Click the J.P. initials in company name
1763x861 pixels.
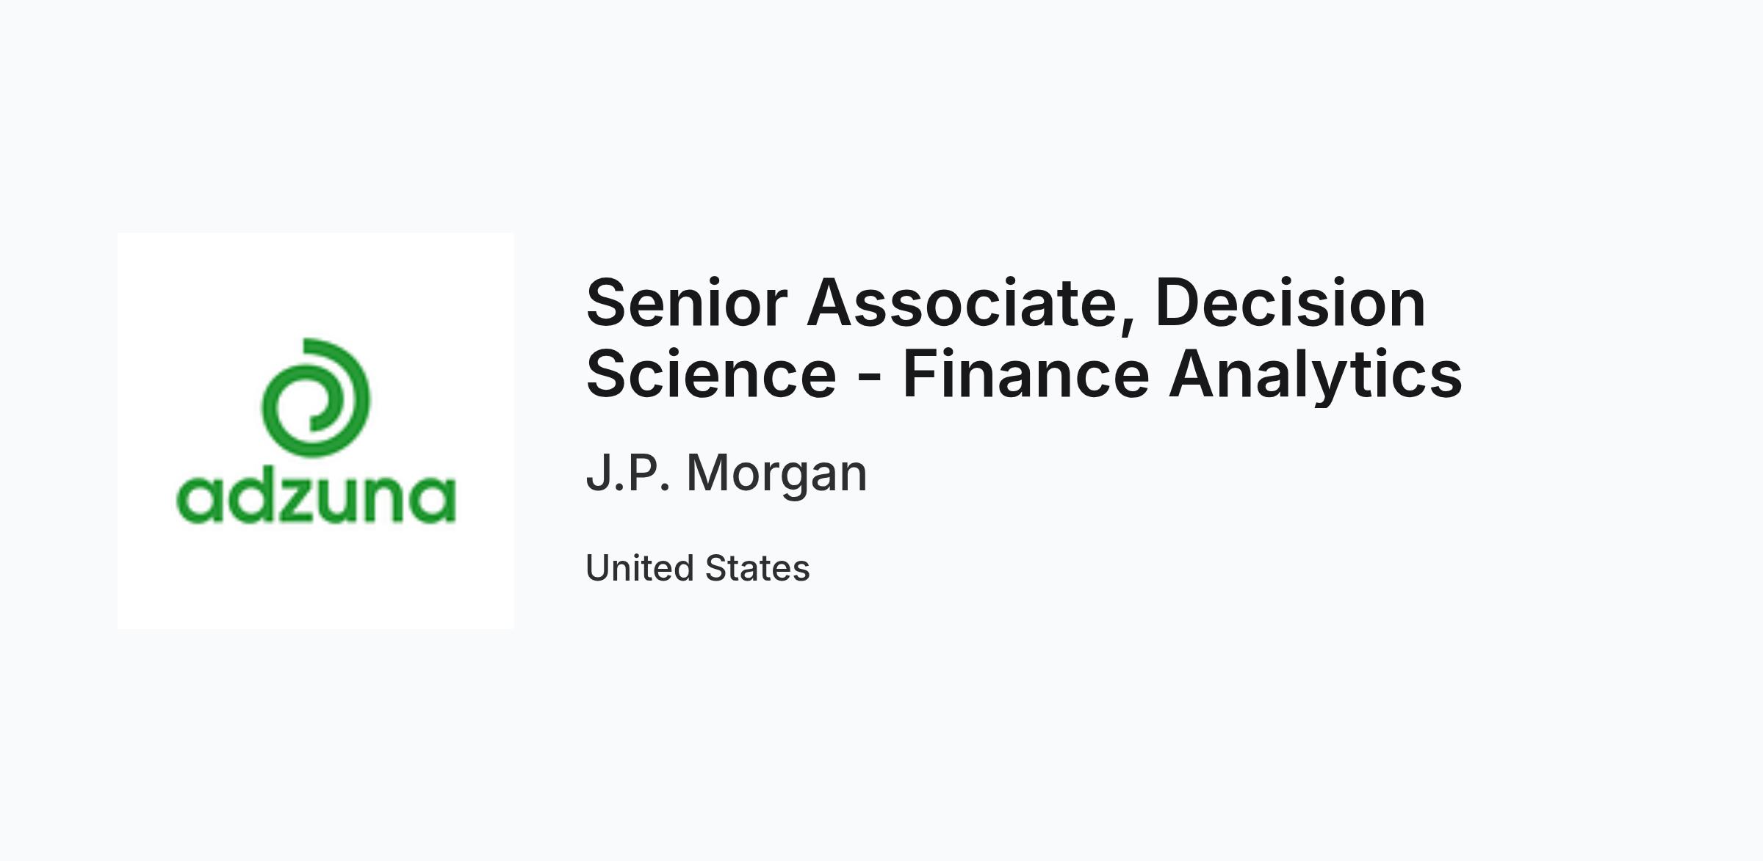pos(628,473)
